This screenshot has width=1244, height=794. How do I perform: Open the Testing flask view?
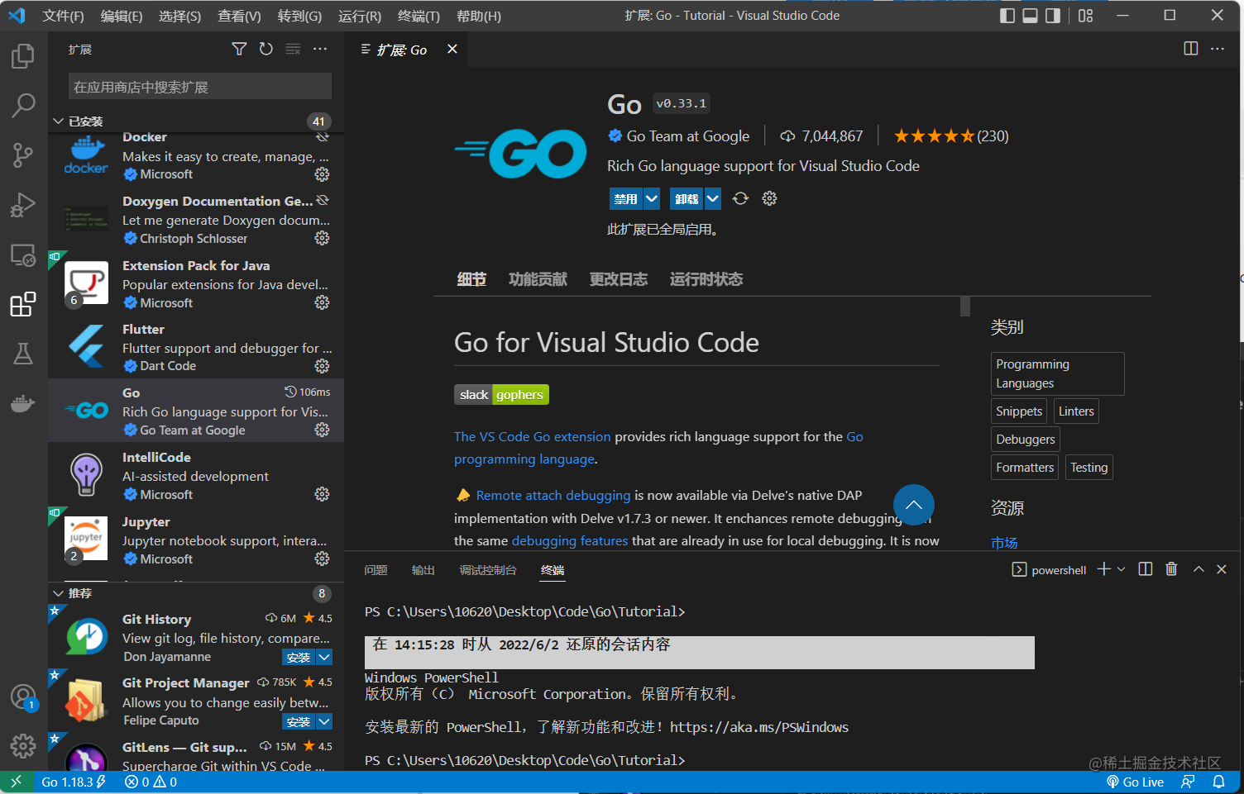pos(23,354)
